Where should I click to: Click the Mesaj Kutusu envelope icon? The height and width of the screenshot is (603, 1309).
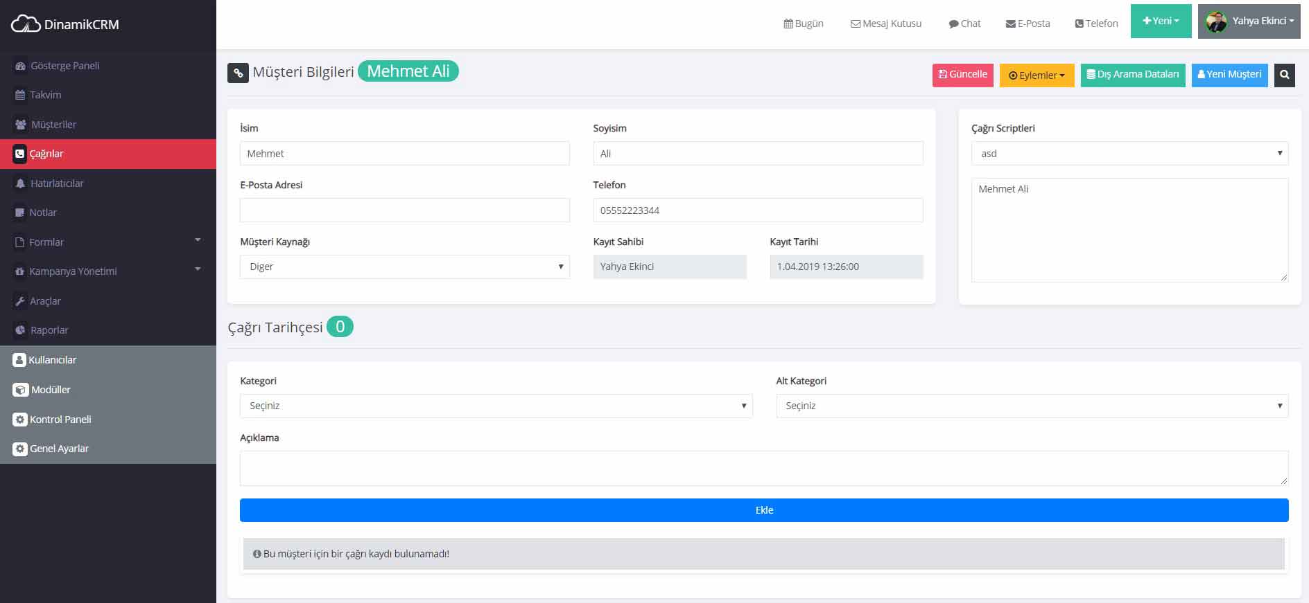[x=856, y=24]
